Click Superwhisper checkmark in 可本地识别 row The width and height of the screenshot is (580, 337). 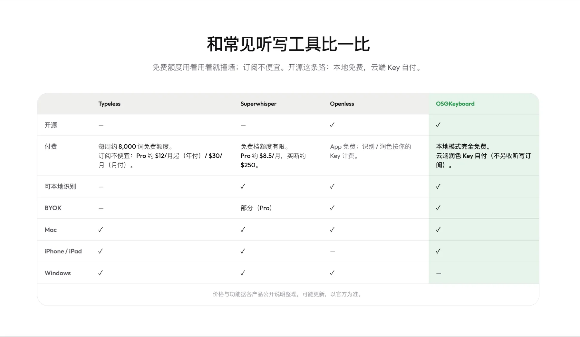[x=243, y=187]
